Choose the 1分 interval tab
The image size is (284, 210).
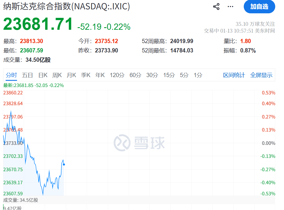point(198,75)
